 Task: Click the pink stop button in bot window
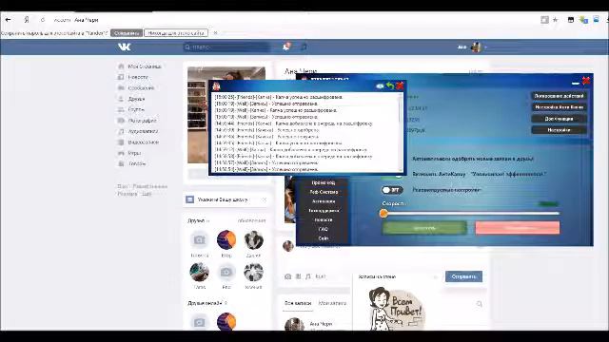pyautogui.click(x=518, y=228)
